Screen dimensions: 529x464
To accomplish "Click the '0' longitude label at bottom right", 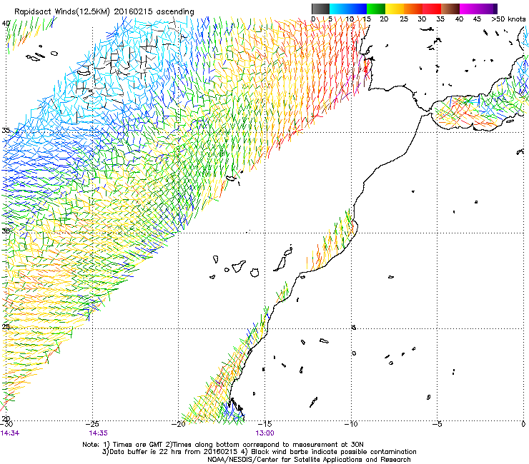I will point(523,424).
